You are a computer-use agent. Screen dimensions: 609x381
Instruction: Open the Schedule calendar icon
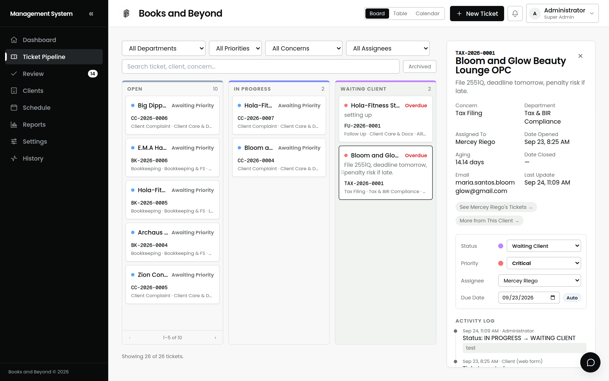tap(14, 108)
